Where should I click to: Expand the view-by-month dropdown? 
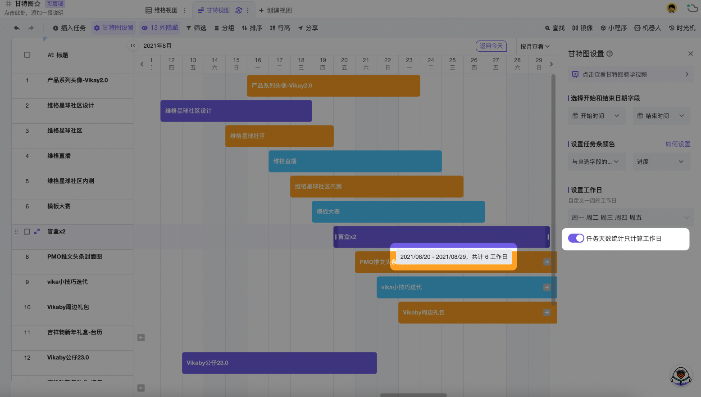coord(535,46)
